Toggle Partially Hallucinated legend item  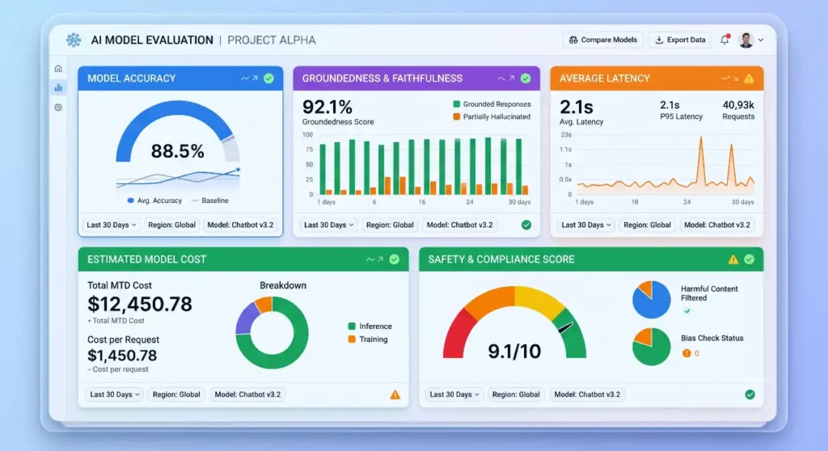(492, 116)
